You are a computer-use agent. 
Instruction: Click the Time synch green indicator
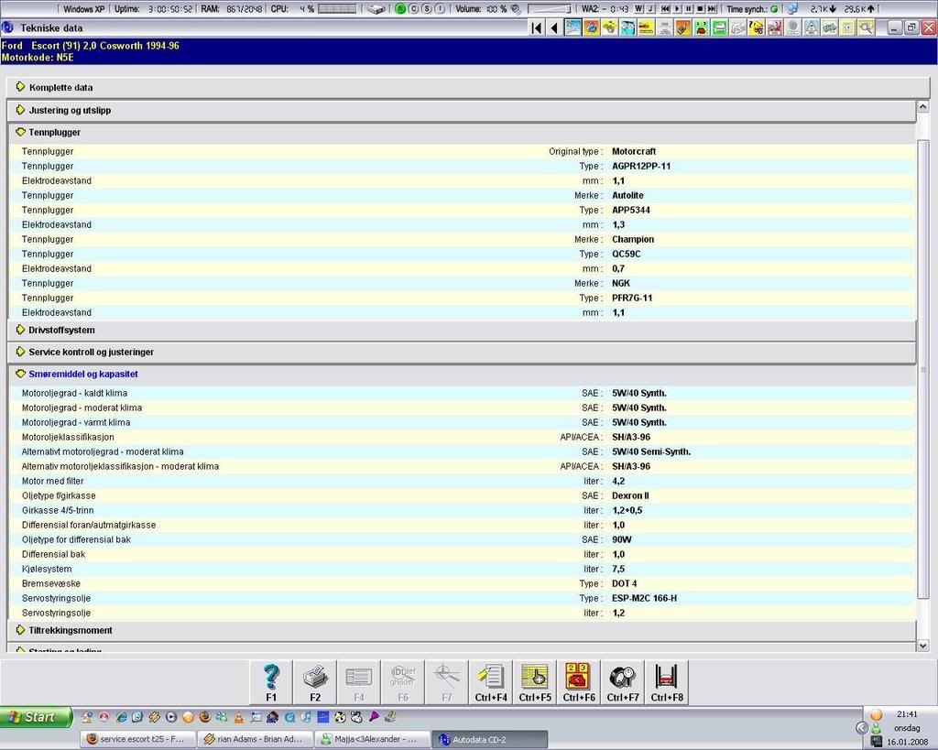(774, 9)
